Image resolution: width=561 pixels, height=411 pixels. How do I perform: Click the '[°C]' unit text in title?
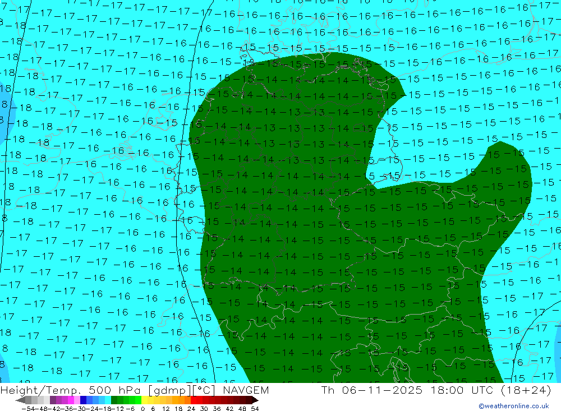204,390
